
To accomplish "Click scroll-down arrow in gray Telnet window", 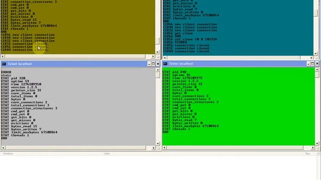I will pyautogui.click(x=158, y=143).
